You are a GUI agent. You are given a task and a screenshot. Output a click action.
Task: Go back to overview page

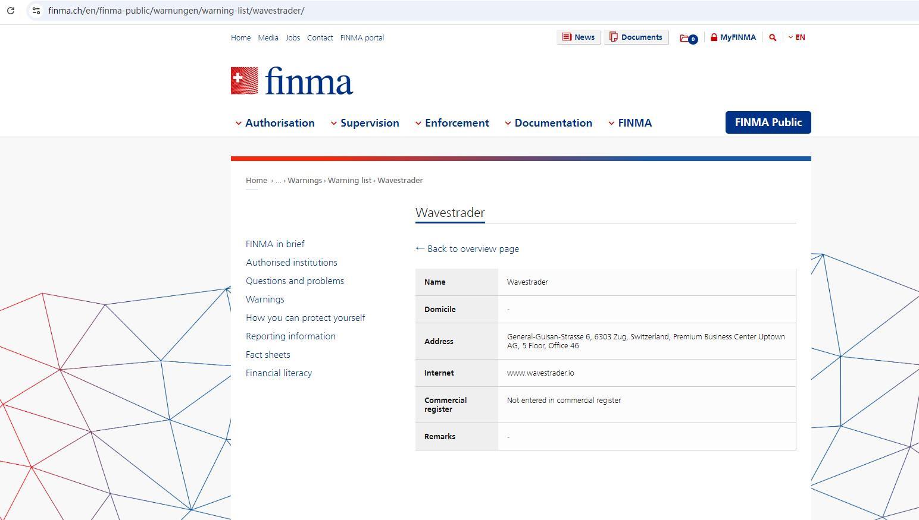[x=467, y=249]
